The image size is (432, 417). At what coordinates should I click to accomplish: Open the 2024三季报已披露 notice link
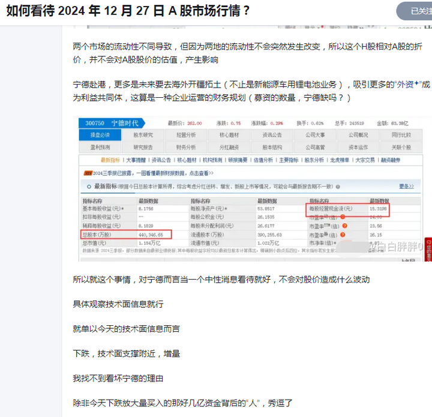coord(153,173)
